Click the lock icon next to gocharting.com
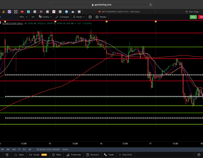This screenshot has height=158, width=203. pos(93,5)
